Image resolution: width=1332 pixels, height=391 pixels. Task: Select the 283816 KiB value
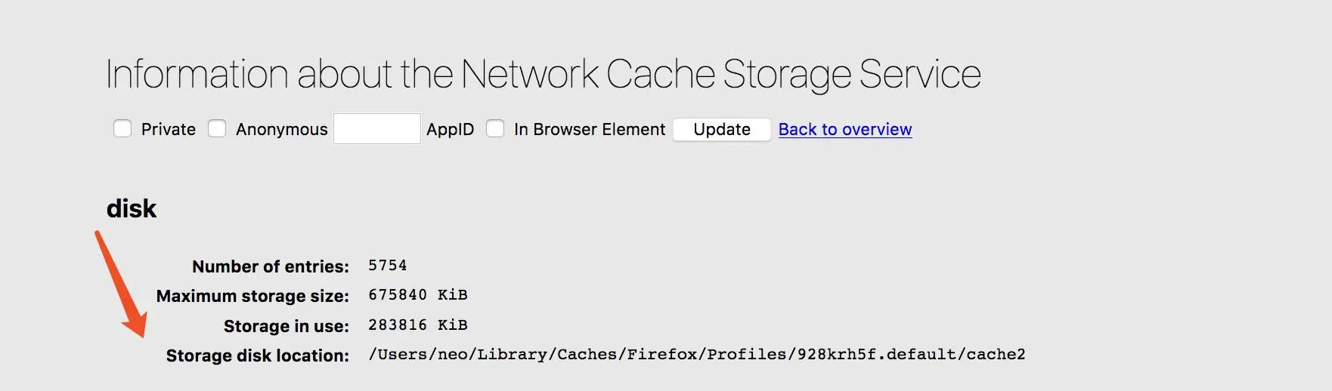point(417,325)
